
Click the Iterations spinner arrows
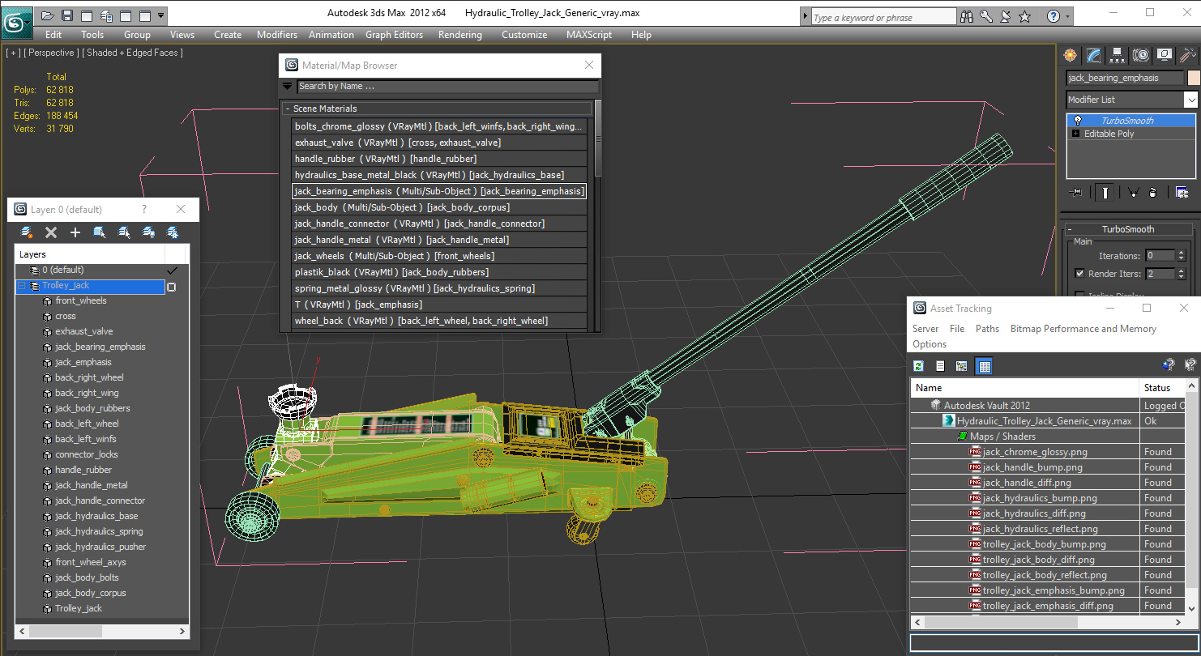click(1182, 256)
